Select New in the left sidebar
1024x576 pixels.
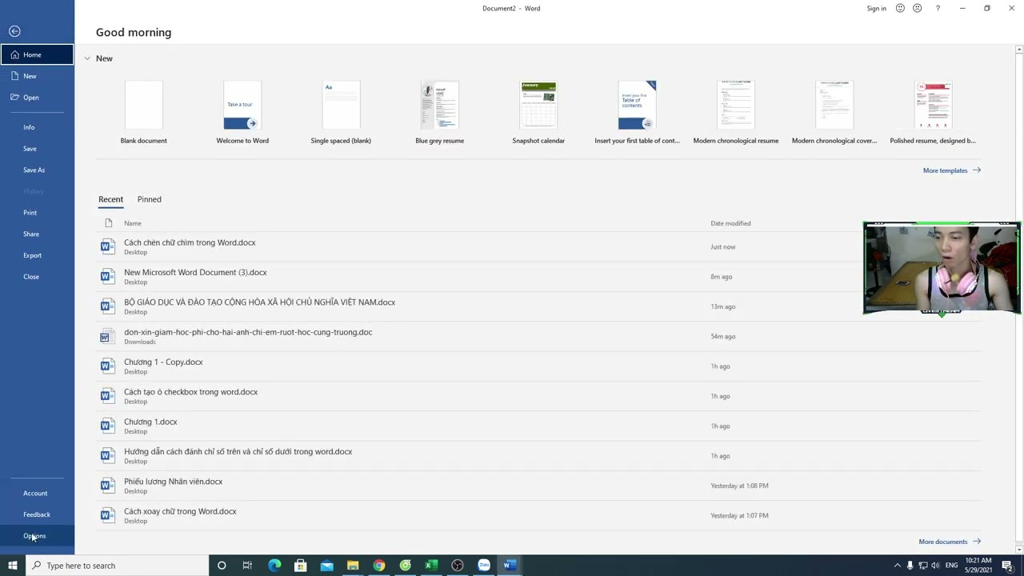(x=37, y=76)
